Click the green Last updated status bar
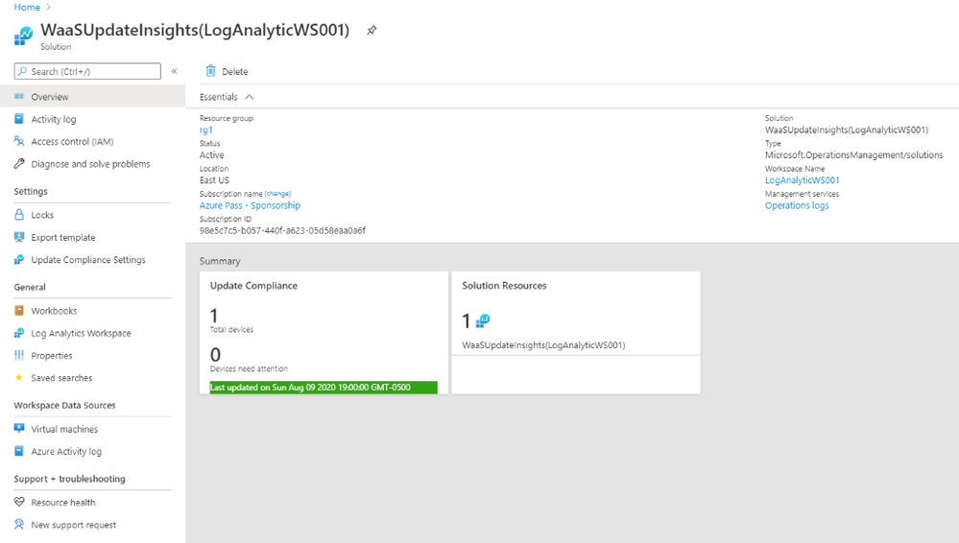Image resolution: width=959 pixels, height=543 pixels. pyautogui.click(x=324, y=387)
